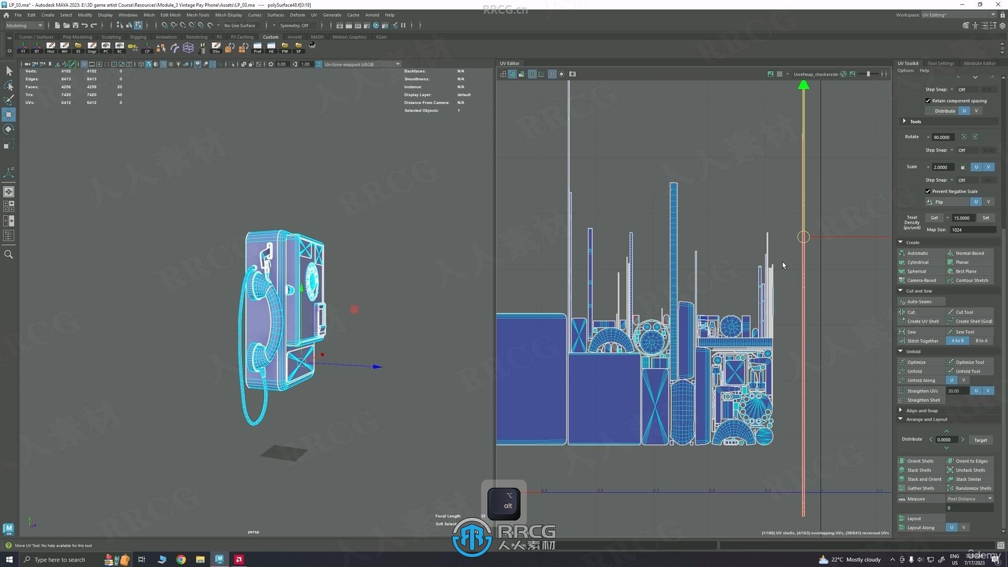
Task: Click the Ungr shelf button
Action: [x=92, y=48]
